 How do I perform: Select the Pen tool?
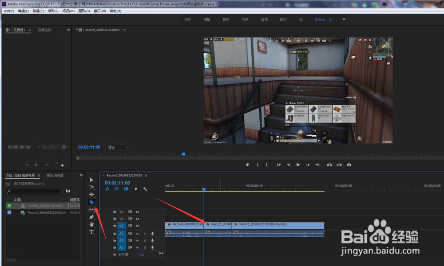click(91, 217)
